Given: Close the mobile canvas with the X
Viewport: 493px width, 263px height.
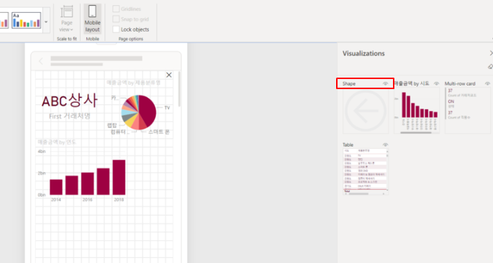Looking at the screenshot, I should tap(169, 75).
